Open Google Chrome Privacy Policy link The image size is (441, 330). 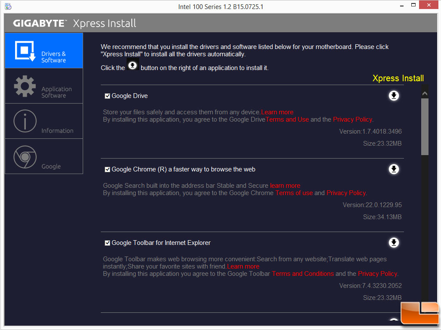[x=346, y=193]
